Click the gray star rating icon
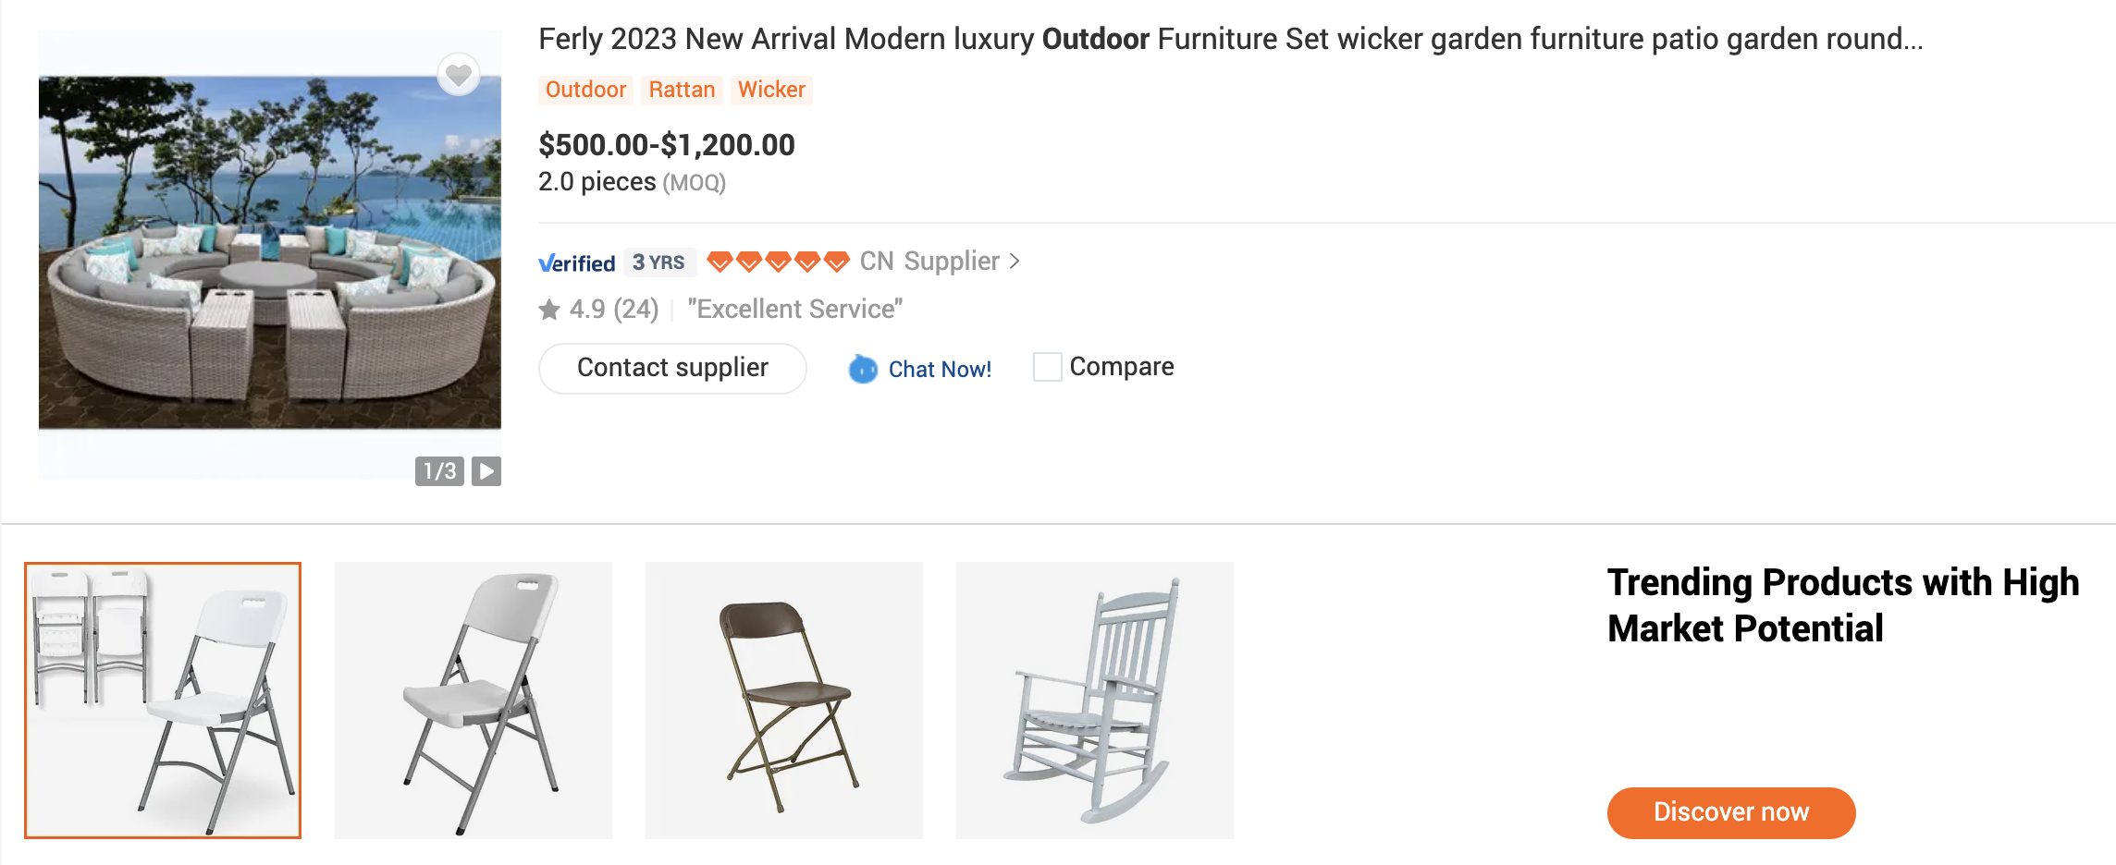This screenshot has width=2116, height=865. click(x=549, y=310)
